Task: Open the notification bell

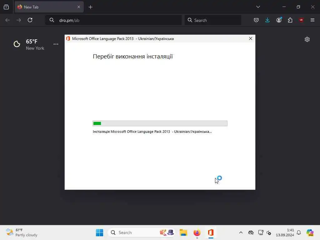Action: [299, 232]
